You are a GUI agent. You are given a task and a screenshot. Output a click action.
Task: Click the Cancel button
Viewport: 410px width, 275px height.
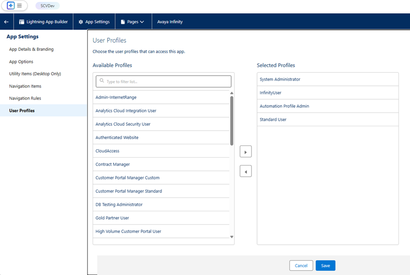[301, 265]
